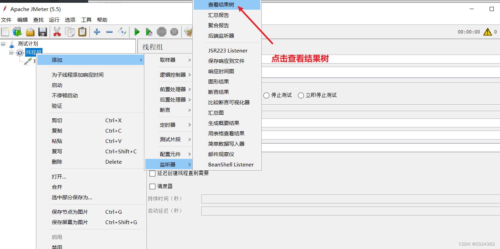Open Templates from the toolbar
This screenshot has width=500, height=249.
[x=17, y=32]
